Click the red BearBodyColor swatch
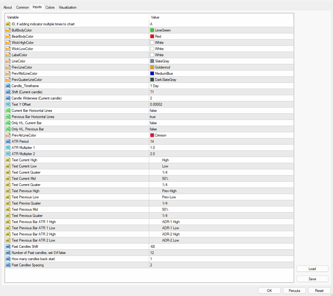Viewport: 333px width, 296px height. [152, 36]
